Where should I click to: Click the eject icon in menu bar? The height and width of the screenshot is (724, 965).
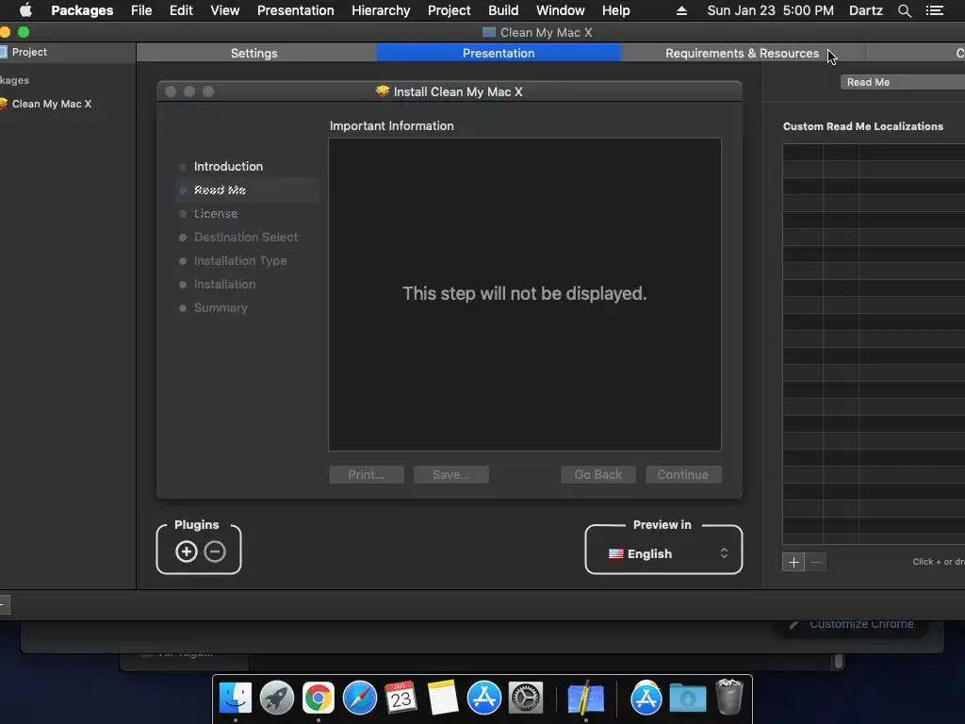point(681,10)
